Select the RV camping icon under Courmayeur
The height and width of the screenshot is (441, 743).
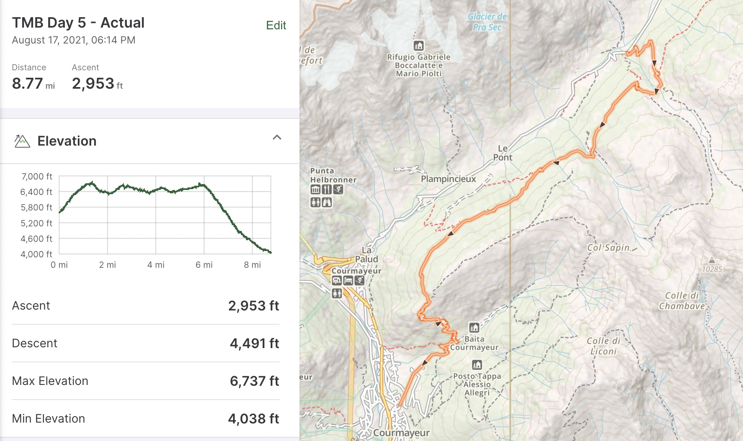(337, 281)
